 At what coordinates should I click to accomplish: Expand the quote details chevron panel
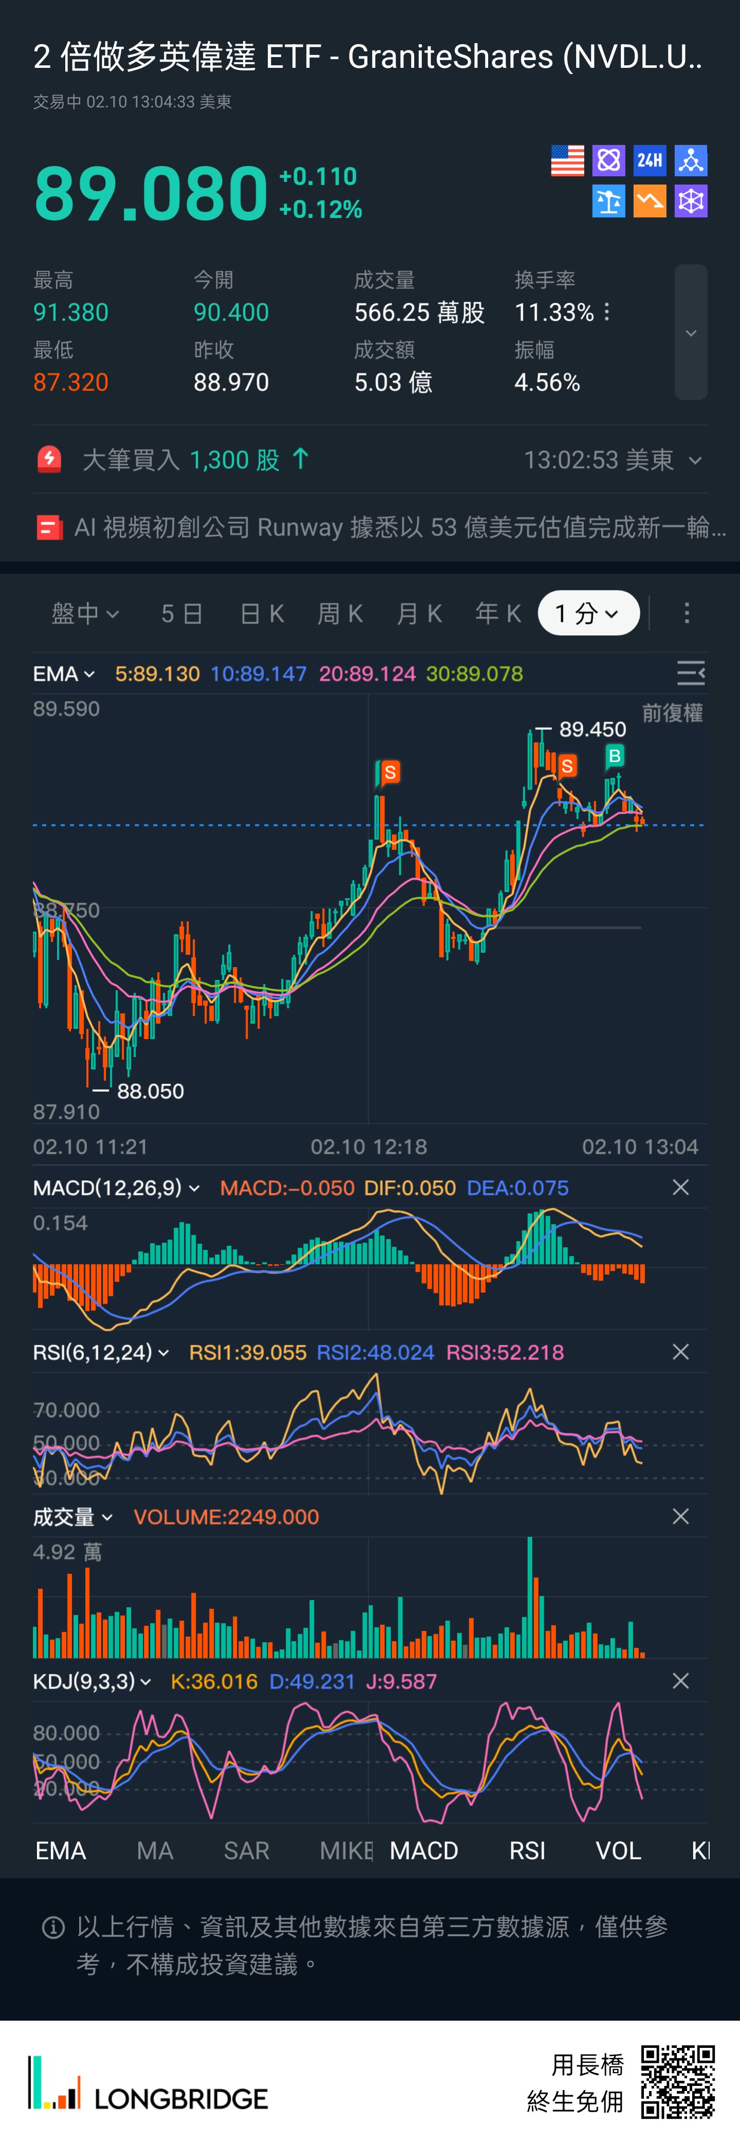pyautogui.click(x=690, y=332)
